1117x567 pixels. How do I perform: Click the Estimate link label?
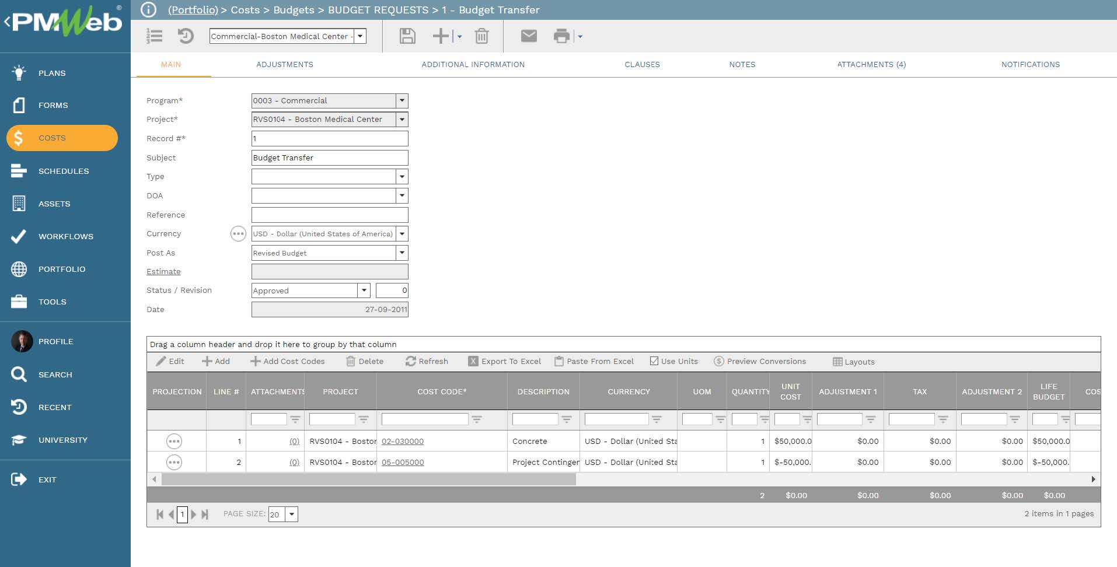(x=163, y=272)
